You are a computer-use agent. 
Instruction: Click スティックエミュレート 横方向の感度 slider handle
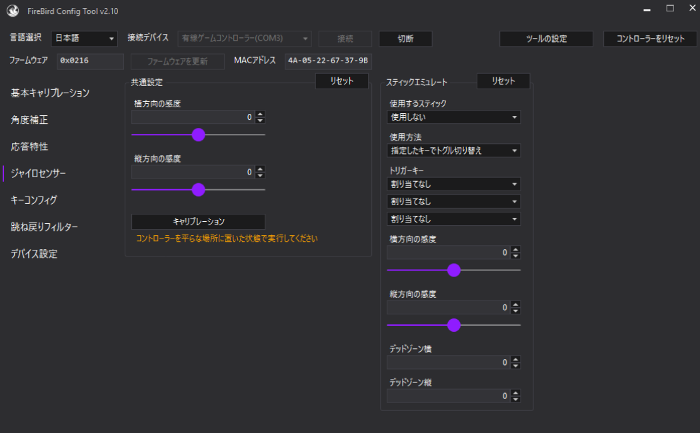click(x=453, y=270)
